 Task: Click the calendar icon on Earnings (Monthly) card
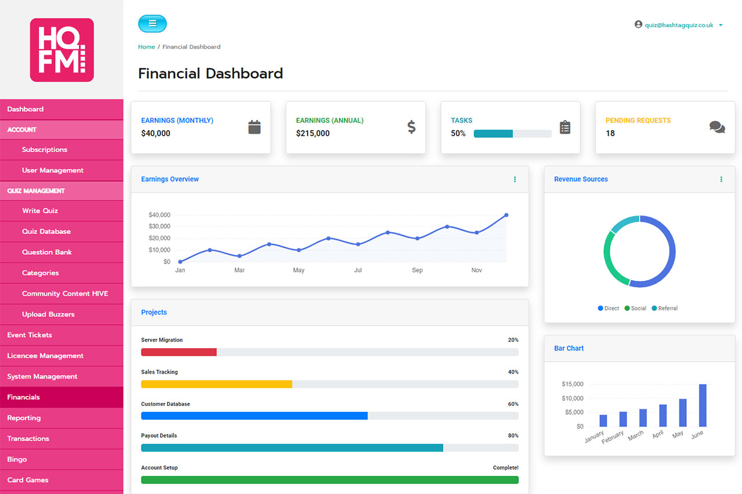coord(254,127)
